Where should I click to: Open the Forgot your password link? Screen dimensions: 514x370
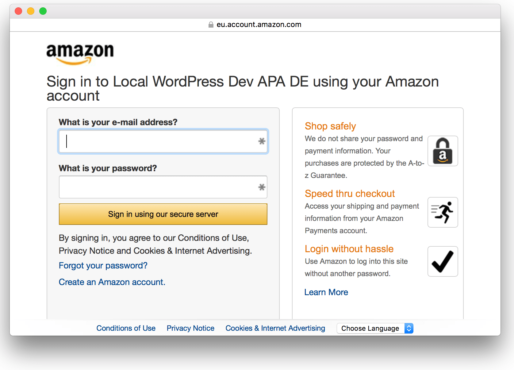[x=103, y=266]
